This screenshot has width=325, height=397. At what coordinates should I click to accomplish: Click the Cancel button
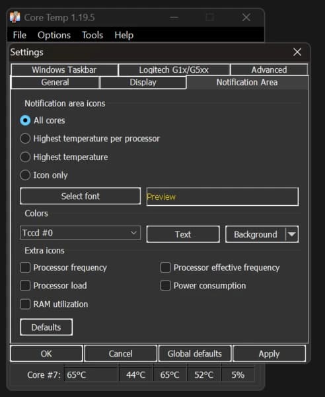point(120,353)
